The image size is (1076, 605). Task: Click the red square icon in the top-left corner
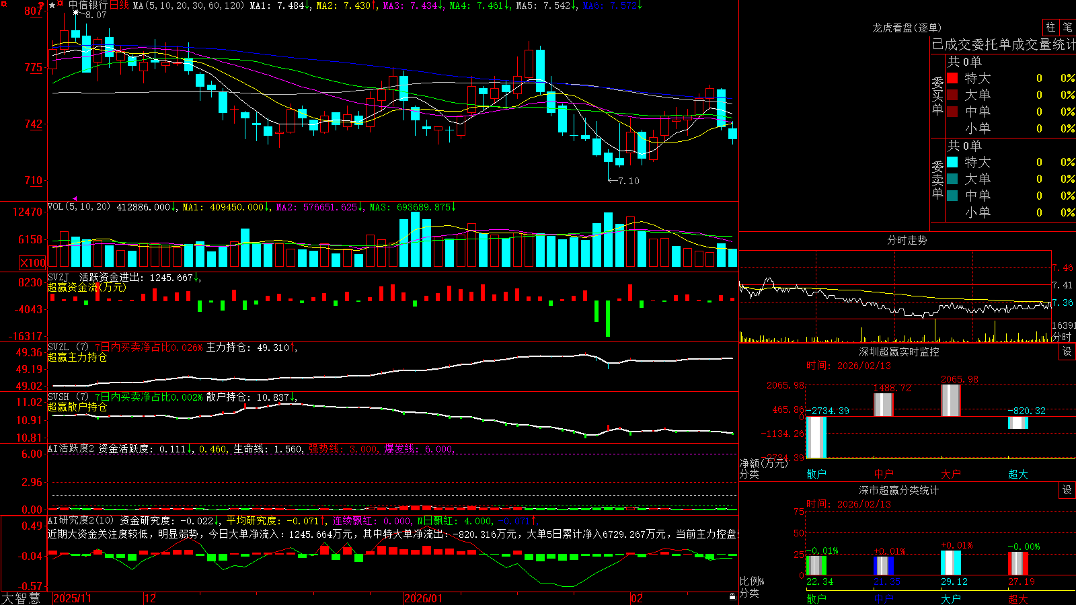(4, 4)
